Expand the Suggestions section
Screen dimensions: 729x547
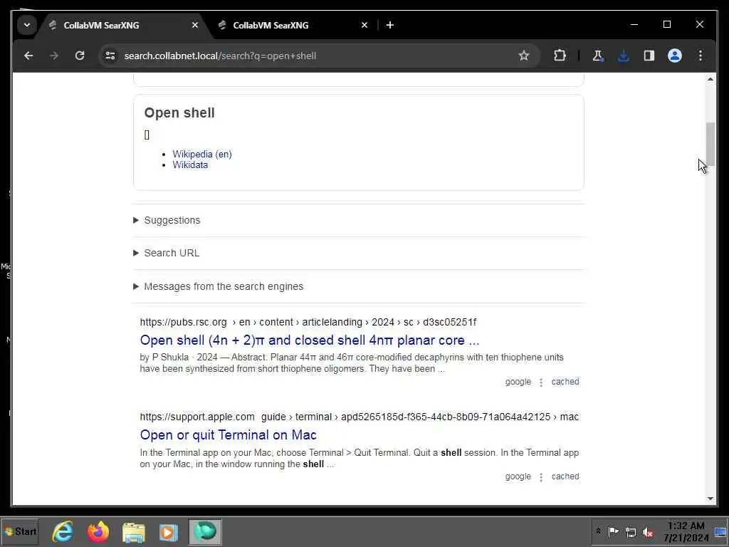coord(172,220)
